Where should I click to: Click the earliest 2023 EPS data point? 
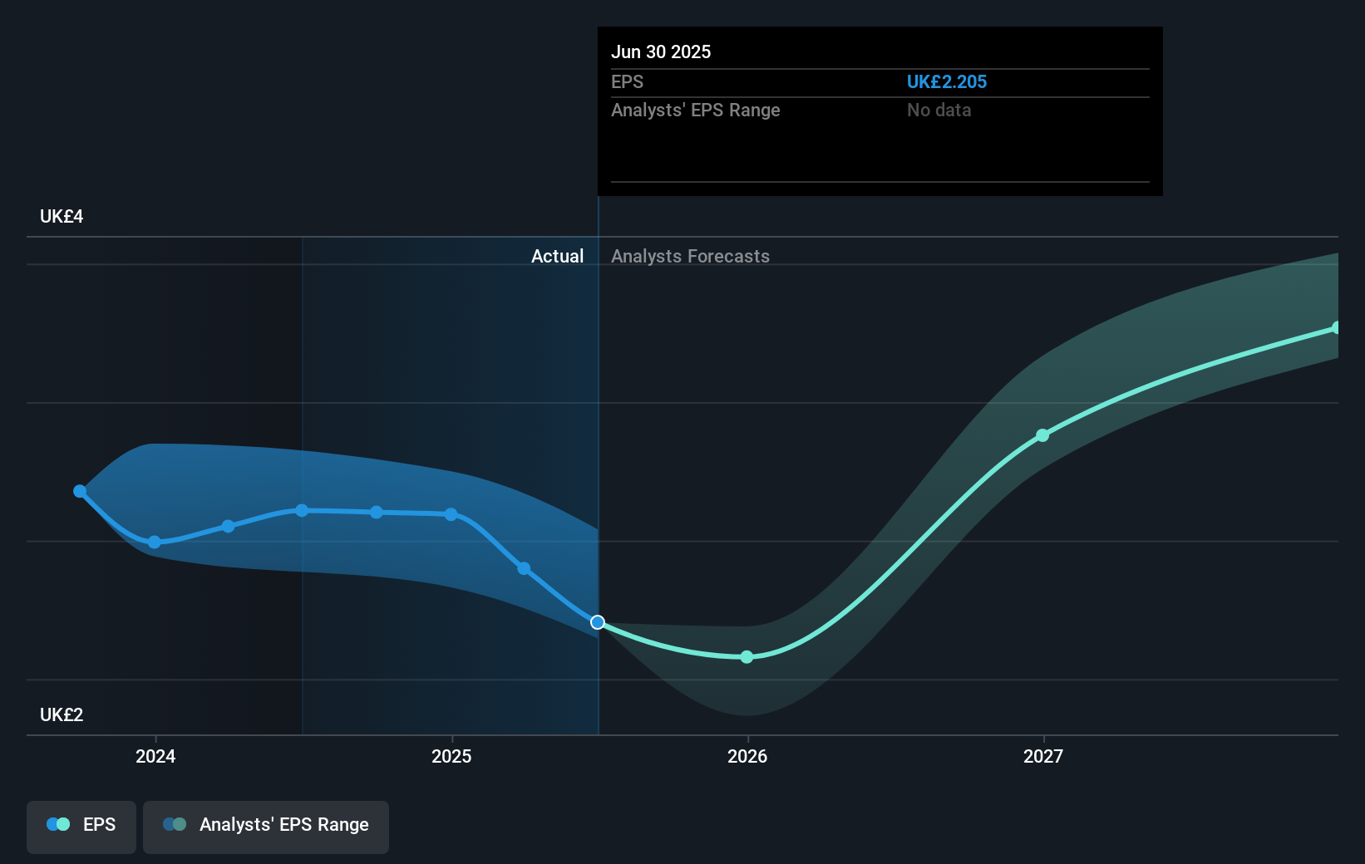pos(79,491)
